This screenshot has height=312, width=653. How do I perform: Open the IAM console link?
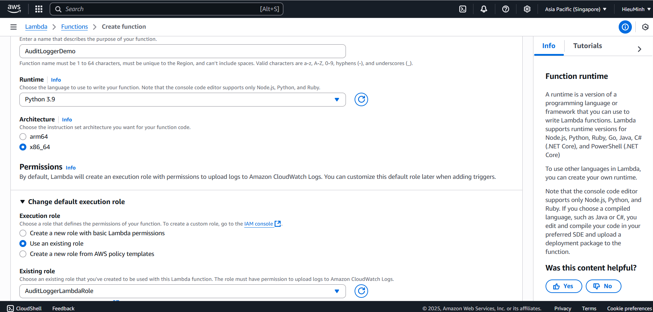click(x=259, y=224)
